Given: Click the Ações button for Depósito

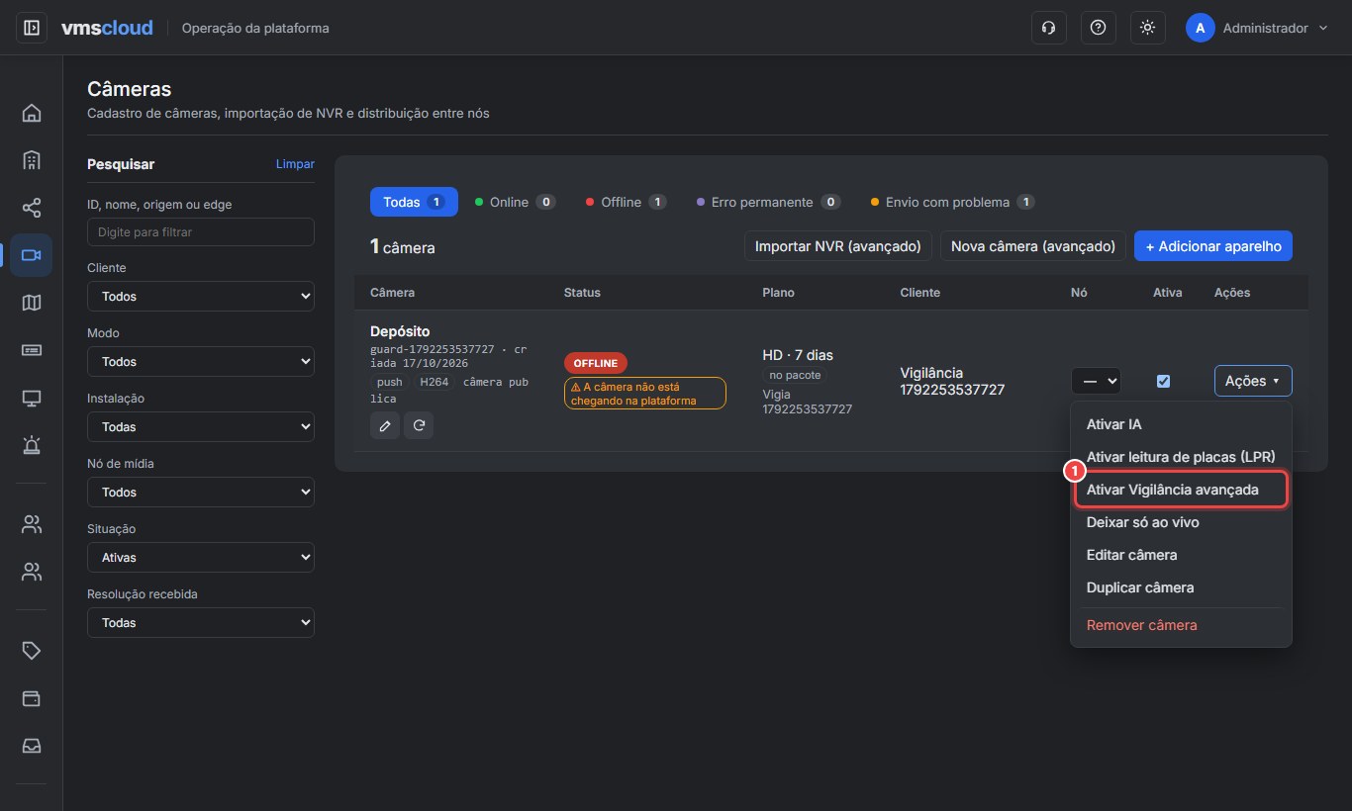Looking at the screenshot, I should pyautogui.click(x=1253, y=381).
